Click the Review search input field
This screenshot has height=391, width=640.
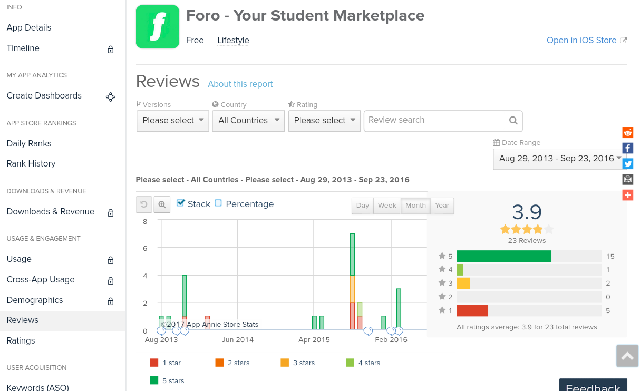pos(435,121)
